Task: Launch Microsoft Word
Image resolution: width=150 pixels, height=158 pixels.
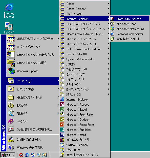Action: point(85,135)
